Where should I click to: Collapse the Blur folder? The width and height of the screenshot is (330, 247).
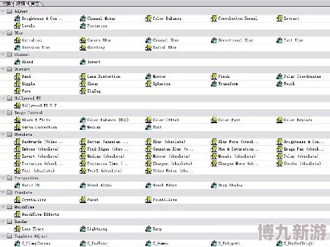(3, 33)
